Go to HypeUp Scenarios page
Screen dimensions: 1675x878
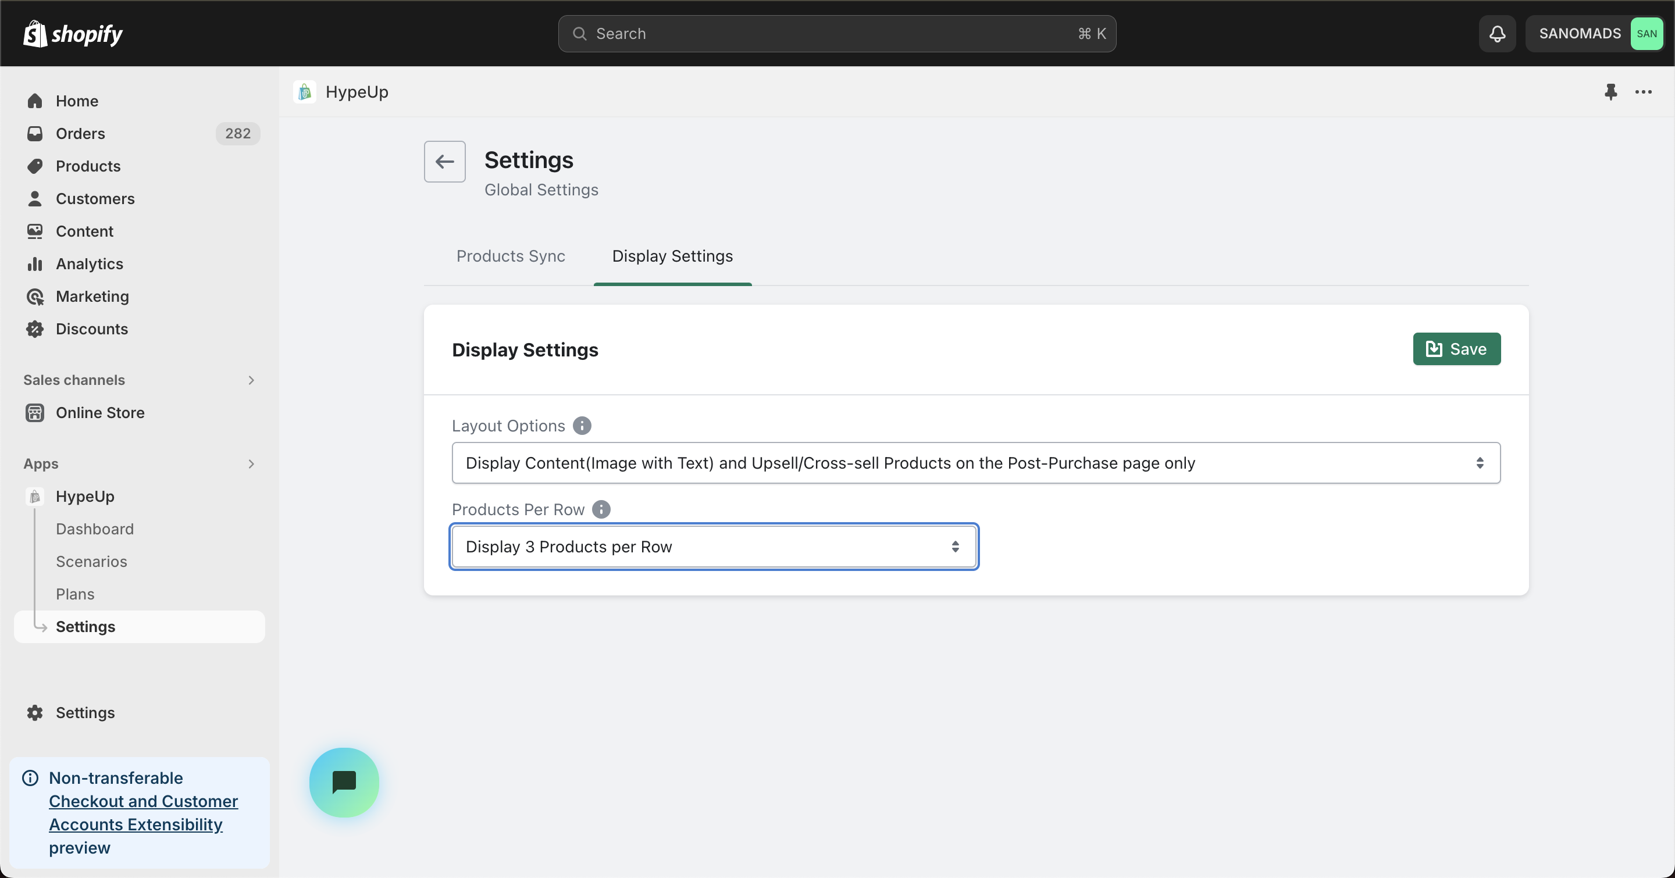92,562
